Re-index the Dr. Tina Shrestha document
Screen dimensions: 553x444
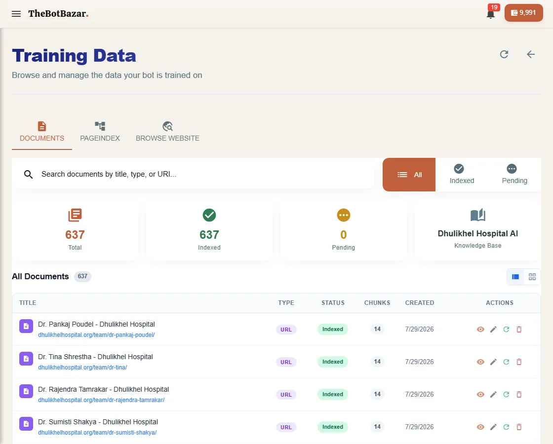point(506,362)
